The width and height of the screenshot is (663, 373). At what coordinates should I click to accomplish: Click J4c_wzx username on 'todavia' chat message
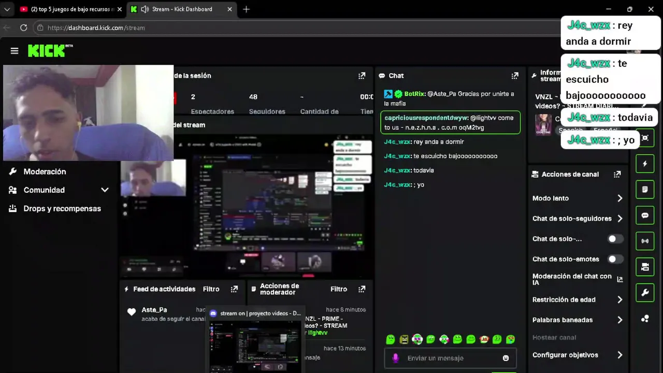click(x=397, y=170)
